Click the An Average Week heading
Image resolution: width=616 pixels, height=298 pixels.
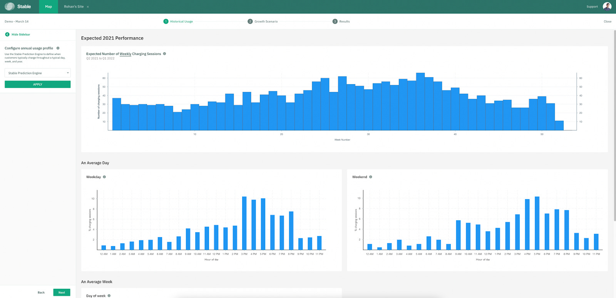click(x=97, y=282)
